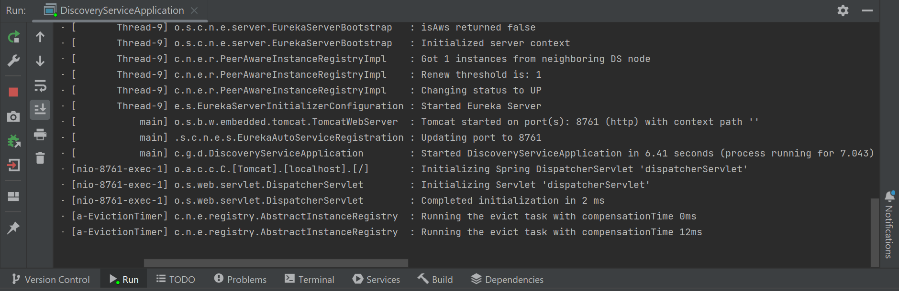Viewport: 899px width, 291px height.
Task: Click the wrench icon to modify run configuration
Action: click(x=14, y=61)
